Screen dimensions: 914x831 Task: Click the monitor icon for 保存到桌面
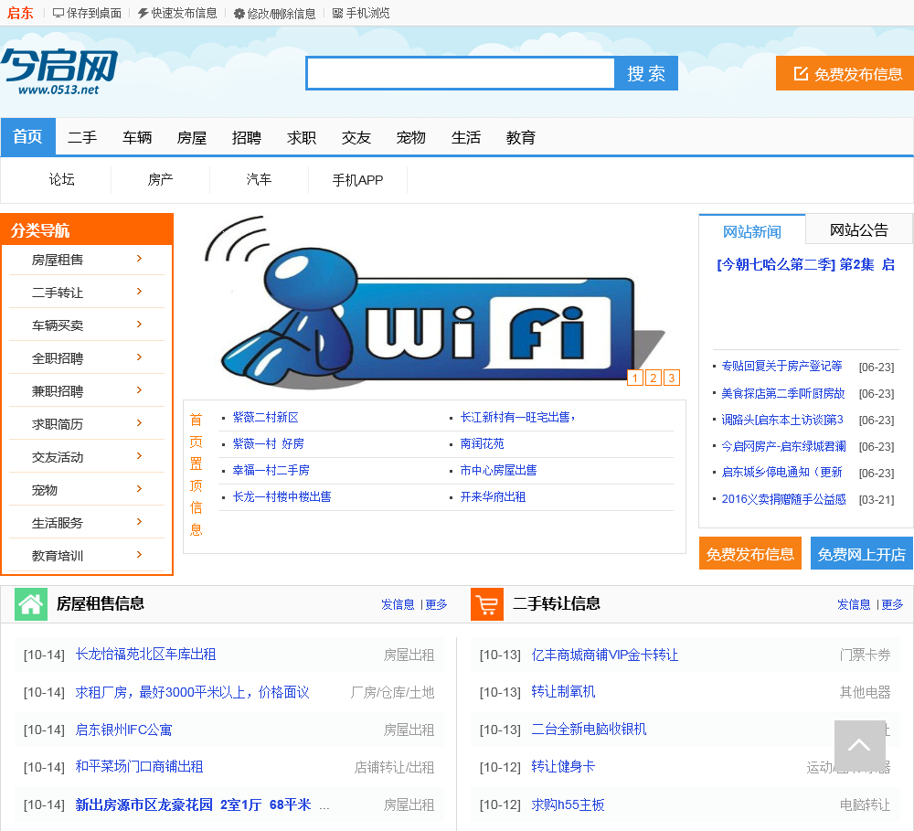tap(58, 14)
